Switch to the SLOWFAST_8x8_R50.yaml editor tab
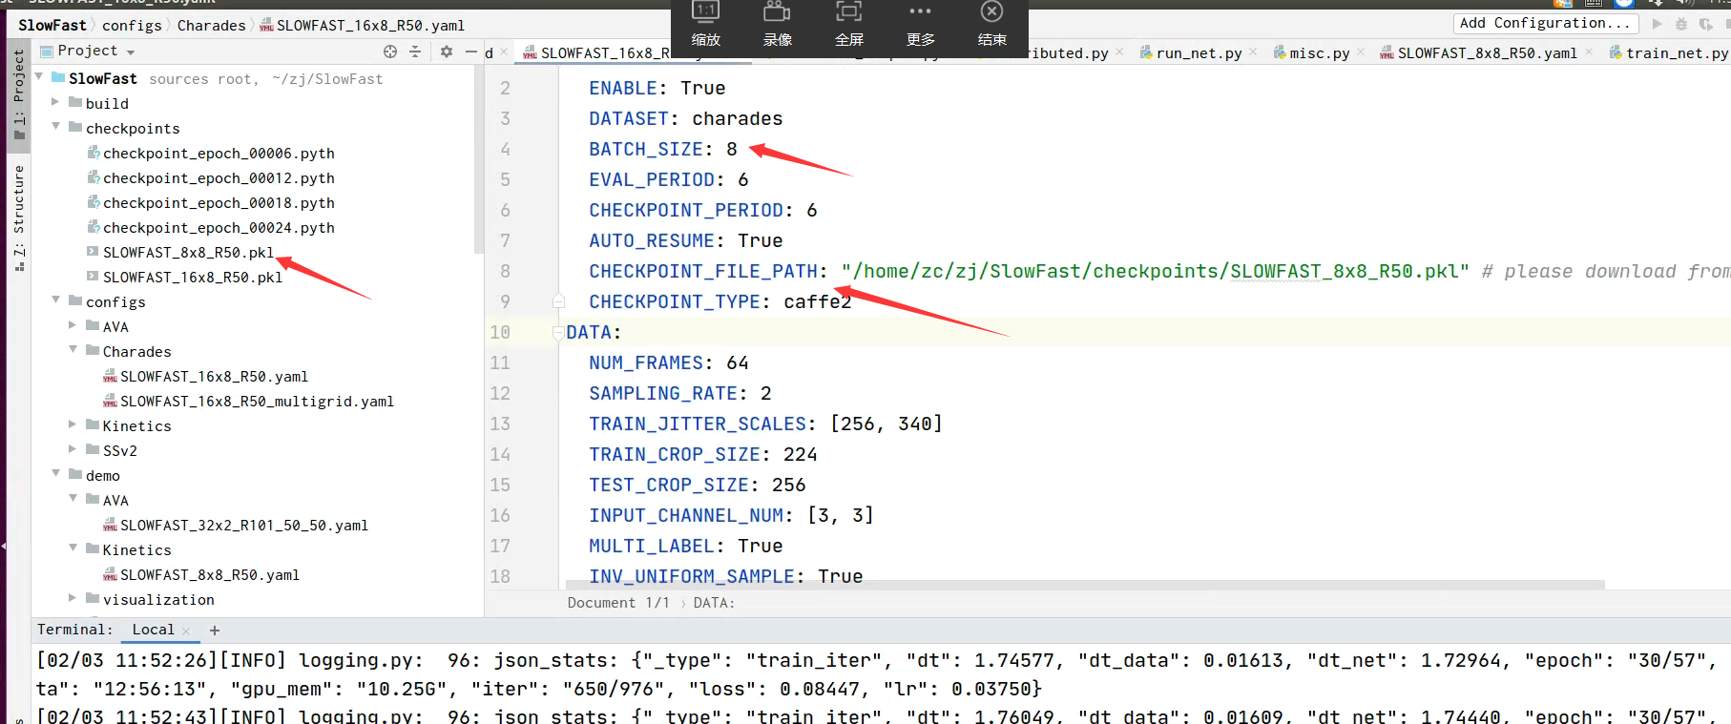 point(1487,53)
